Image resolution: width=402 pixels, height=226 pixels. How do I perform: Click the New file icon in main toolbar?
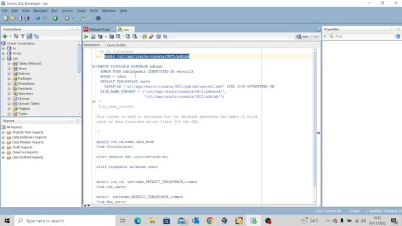pyautogui.click(x=6, y=18)
